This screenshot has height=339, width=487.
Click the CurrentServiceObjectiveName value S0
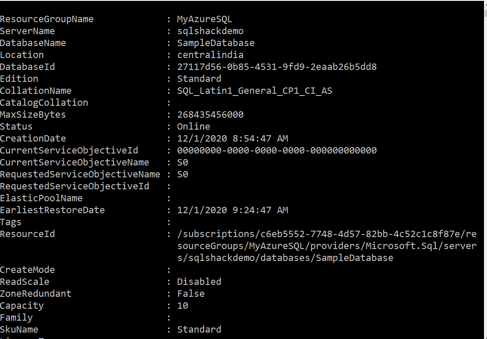183,162
